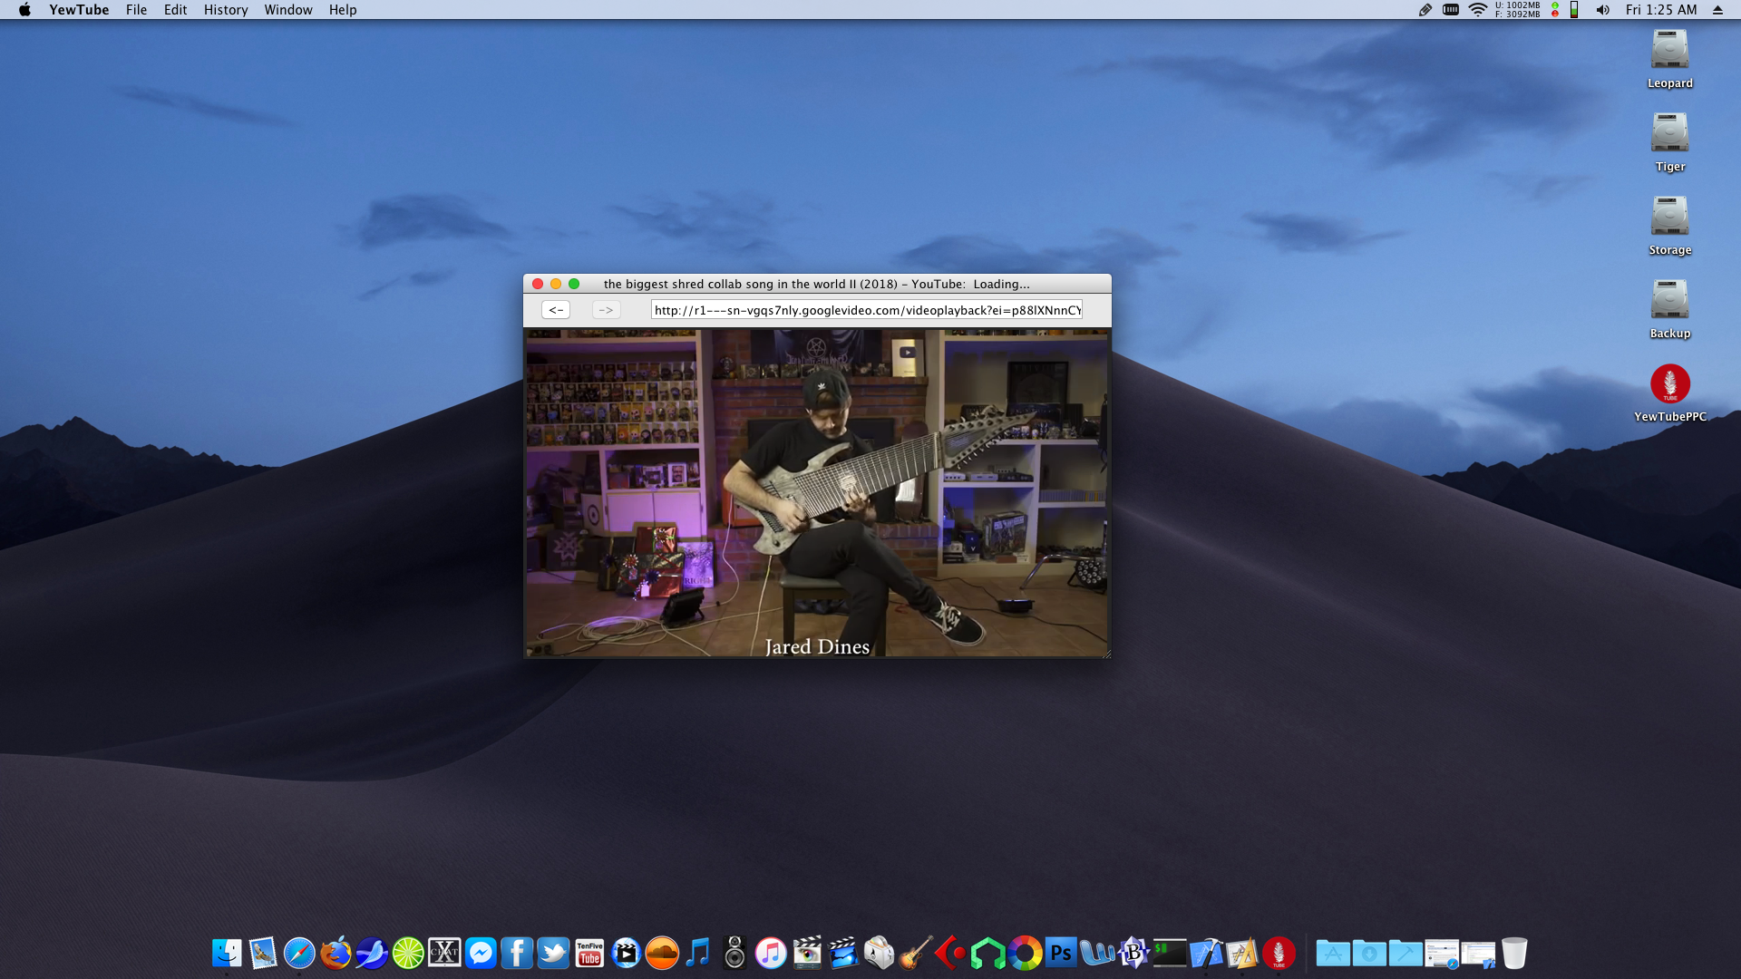Click the forward navigation arrow button
The height and width of the screenshot is (979, 1741).
click(606, 310)
